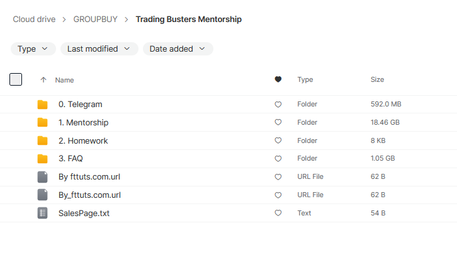457x269 pixels.
Task: Open the Date added filter dropdown
Action: [x=178, y=49]
